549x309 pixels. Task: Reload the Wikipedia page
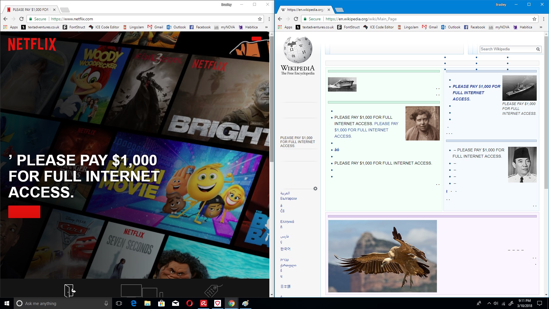point(296,19)
